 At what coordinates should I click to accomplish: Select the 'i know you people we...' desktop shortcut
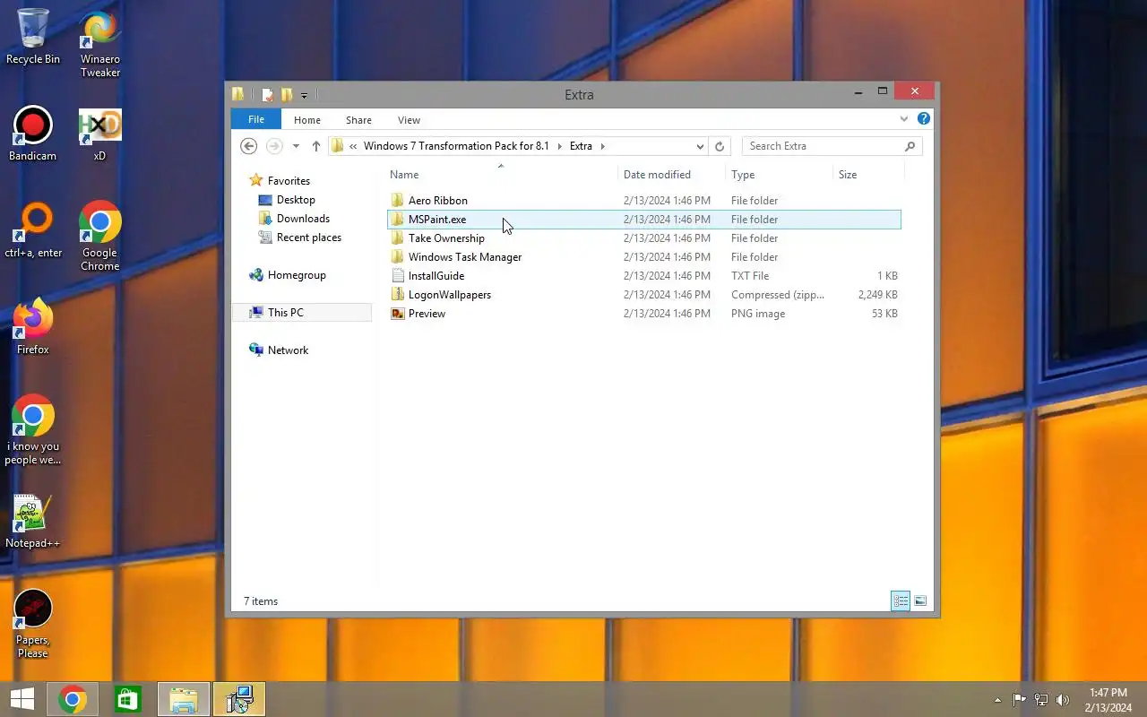coord(32,430)
